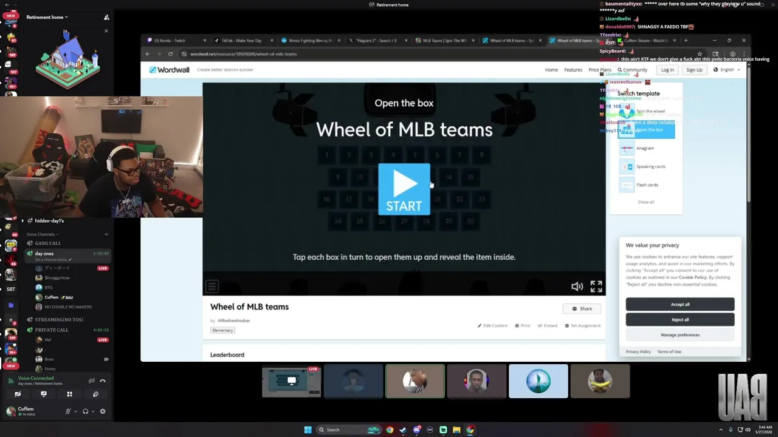This screenshot has height=437, width=778.
Task: Select the Anagram template
Action: tap(646, 148)
